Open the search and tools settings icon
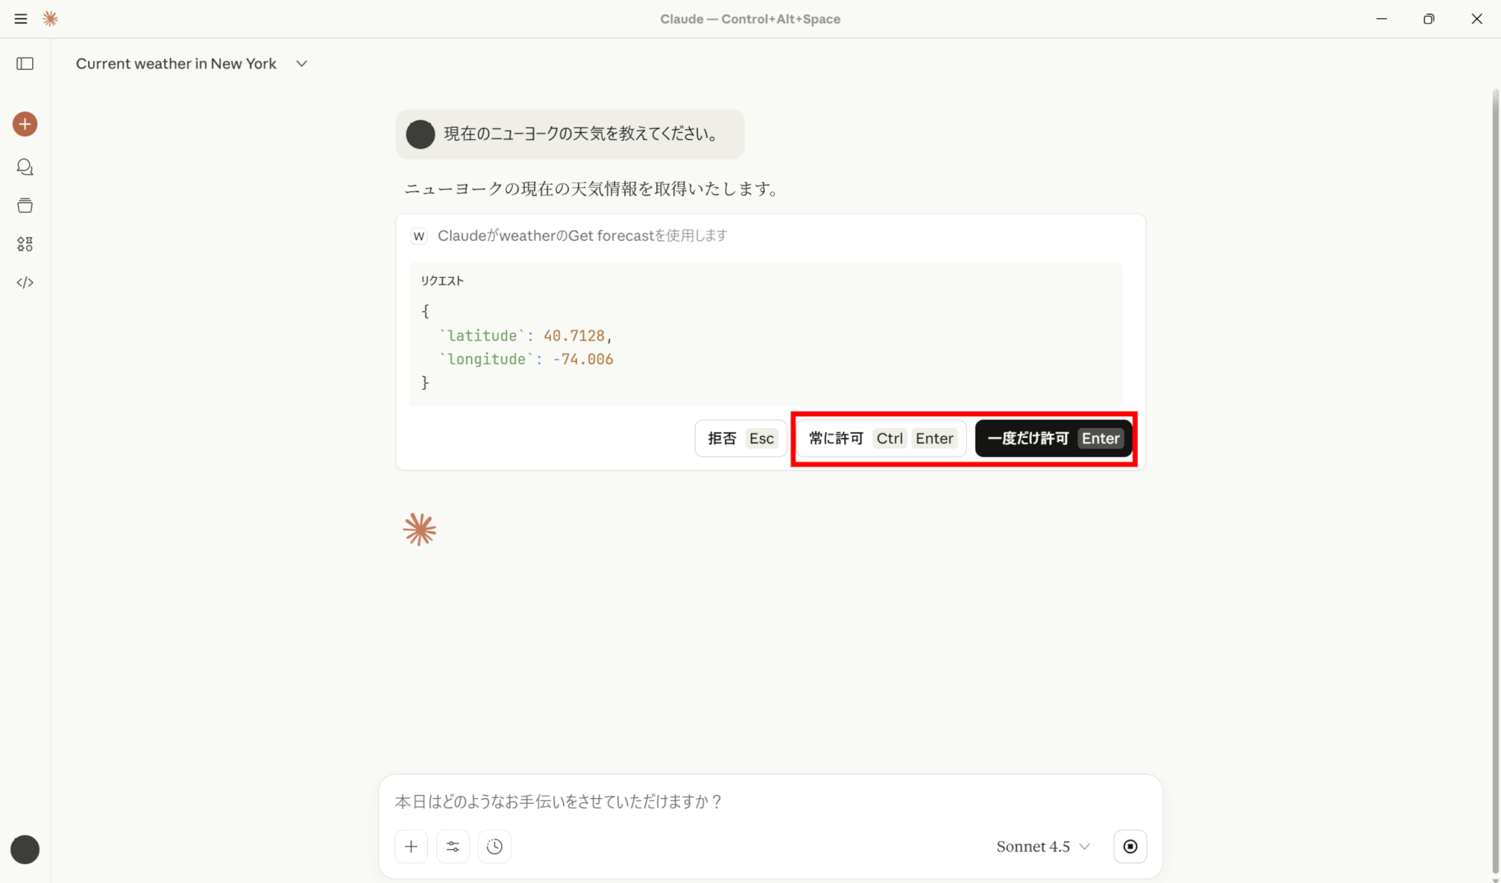The height and width of the screenshot is (883, 1501). pyautogui.click(x=453, y=846)
